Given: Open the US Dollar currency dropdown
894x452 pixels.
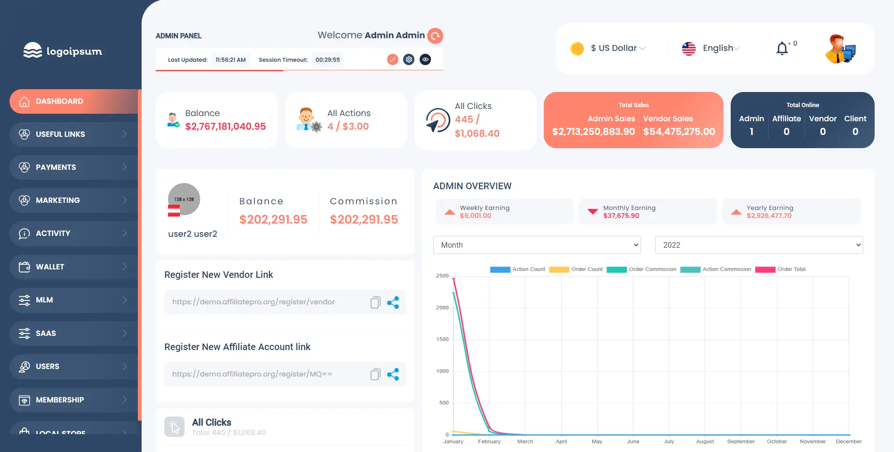Looking at the screenshot, I should coord(618,48).
